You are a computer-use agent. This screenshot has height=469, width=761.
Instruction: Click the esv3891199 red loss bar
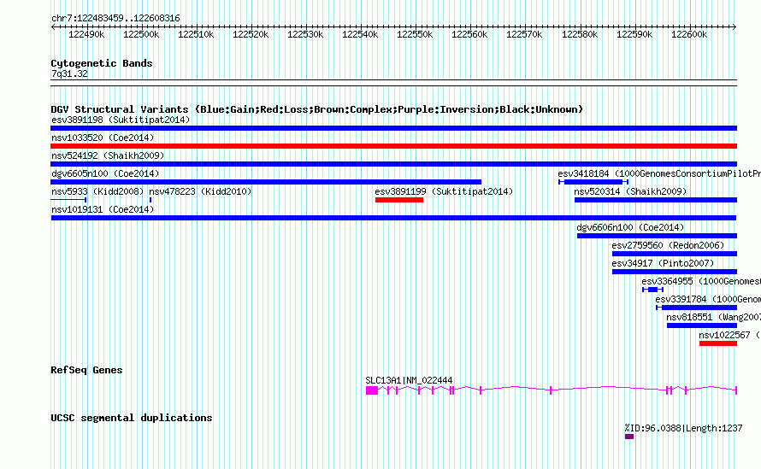pos(399,200)
